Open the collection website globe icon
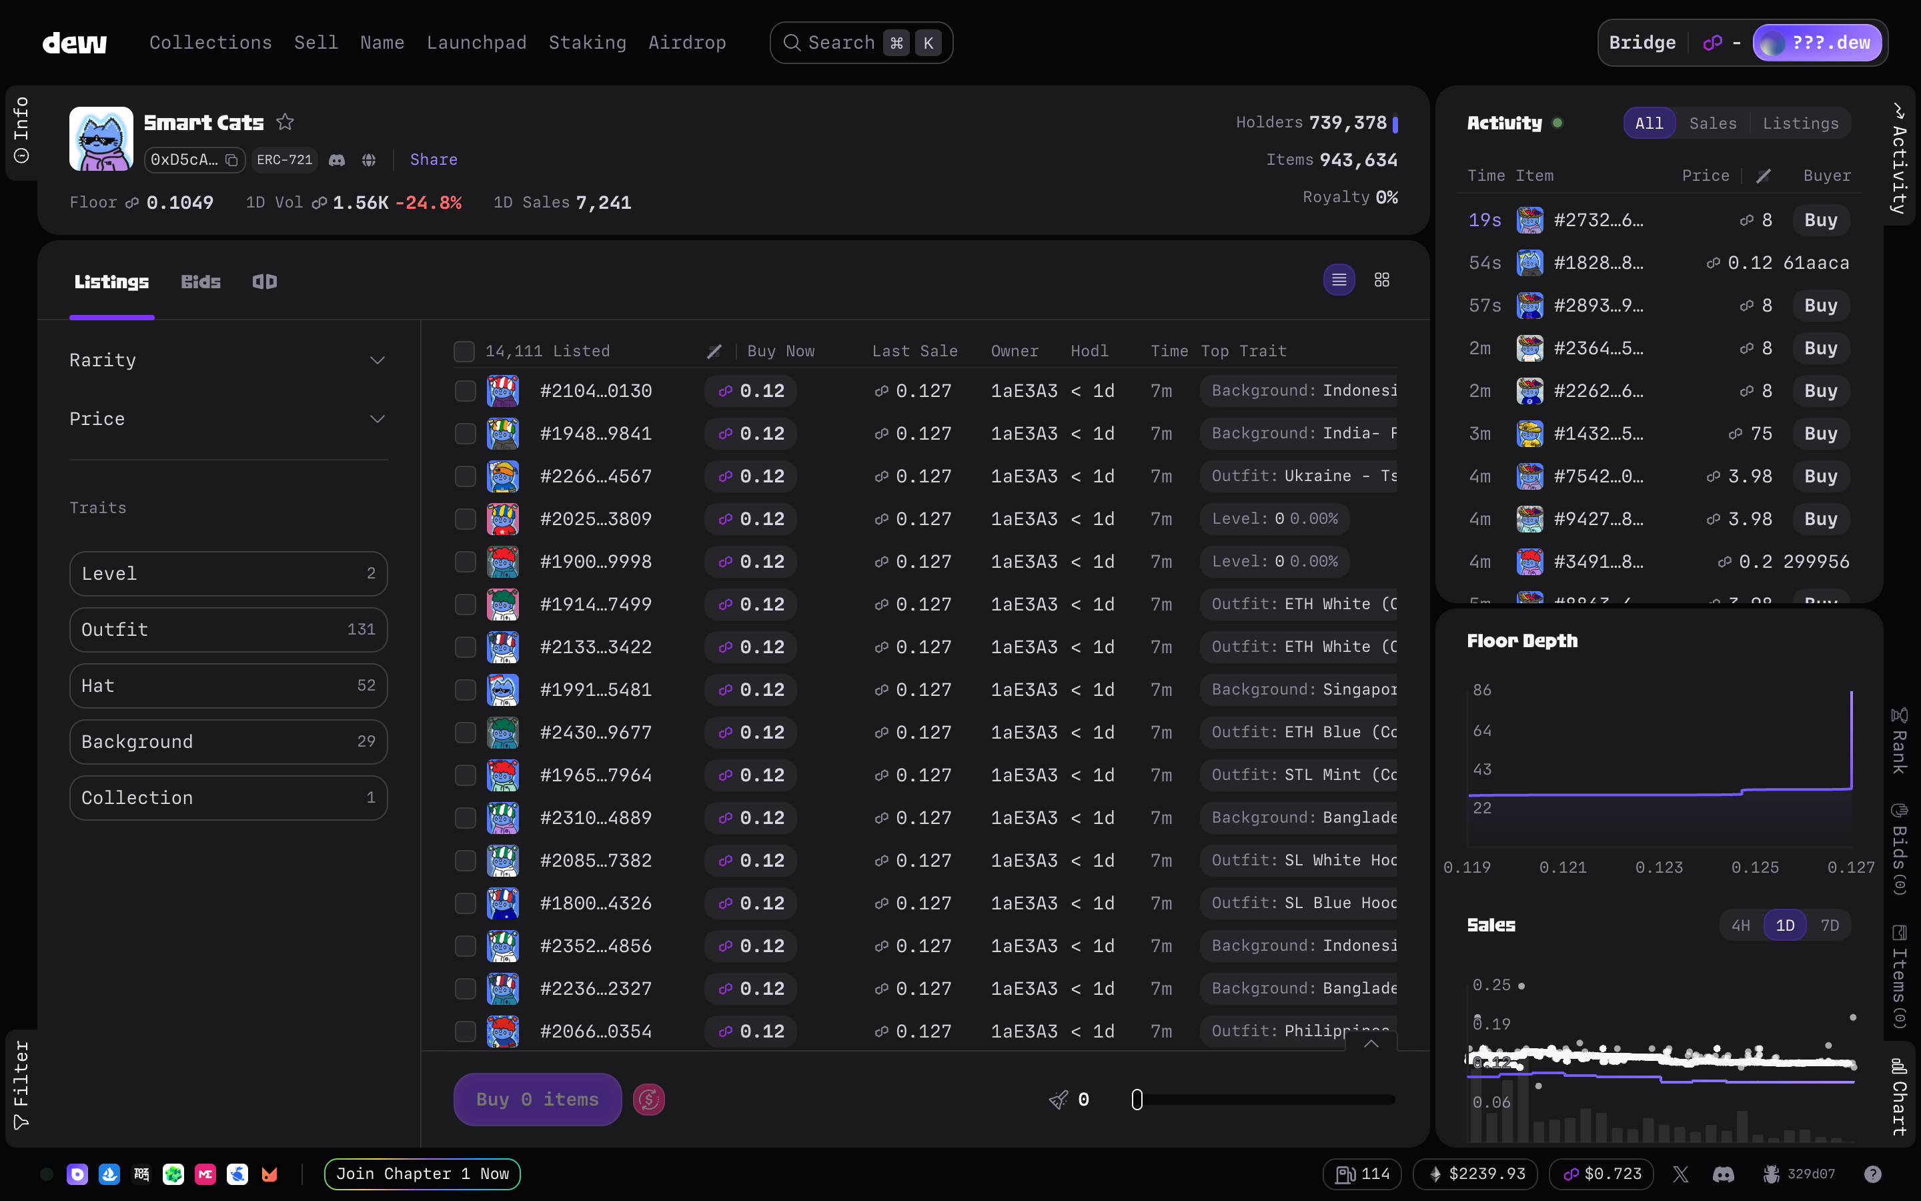 point(368,160)
